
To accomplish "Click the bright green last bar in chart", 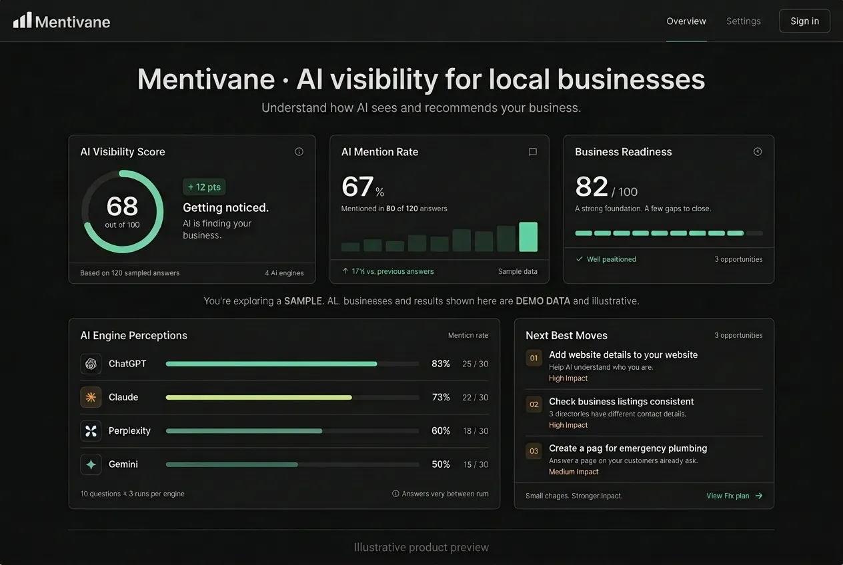I will point(528,237).
